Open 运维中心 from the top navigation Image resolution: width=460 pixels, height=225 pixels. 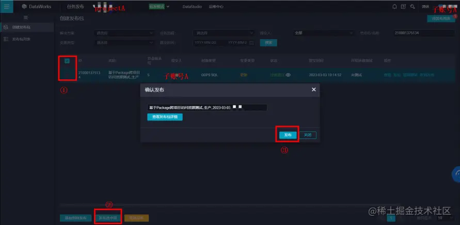point(216,7)
